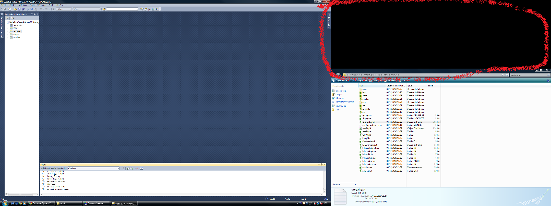Click the Redo arrow in the Visual C++ toolbar
The height and width of the screenshot is (206, 551).
[x=46, y=9]
